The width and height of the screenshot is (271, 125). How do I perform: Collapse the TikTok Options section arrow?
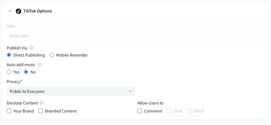pyautogui.click(x=10, y=11)
